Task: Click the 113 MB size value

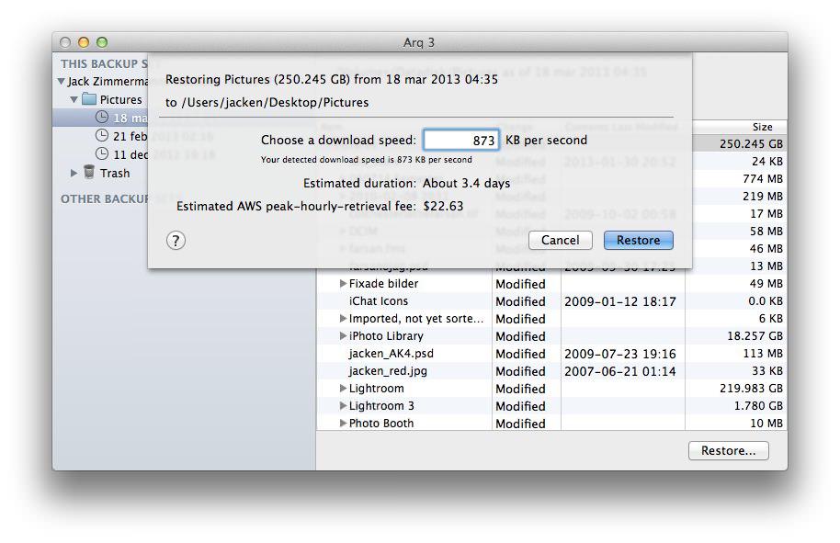Action: pos(762,354)
